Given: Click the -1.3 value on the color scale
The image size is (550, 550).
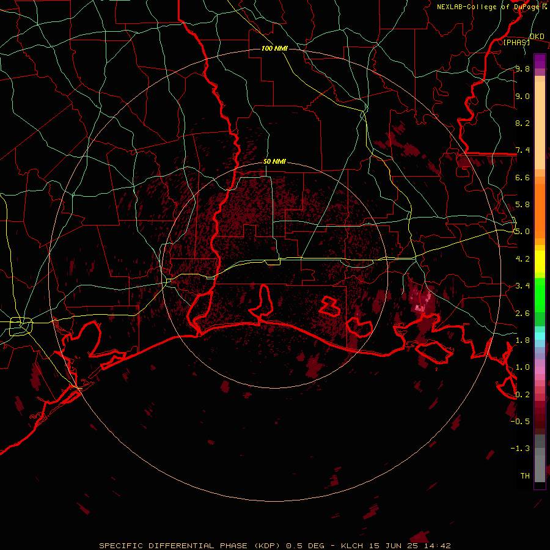Looking at the screenshot, I should (x=520, y=449).
